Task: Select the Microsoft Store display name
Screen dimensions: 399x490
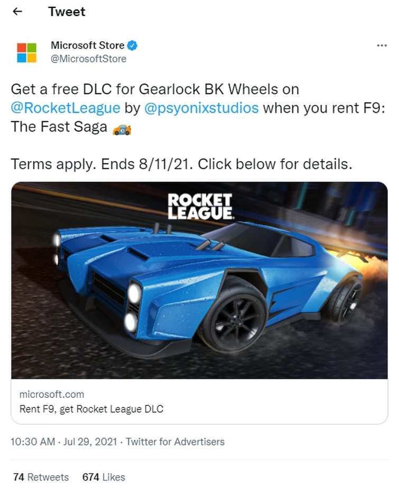Action: [87, 46]
